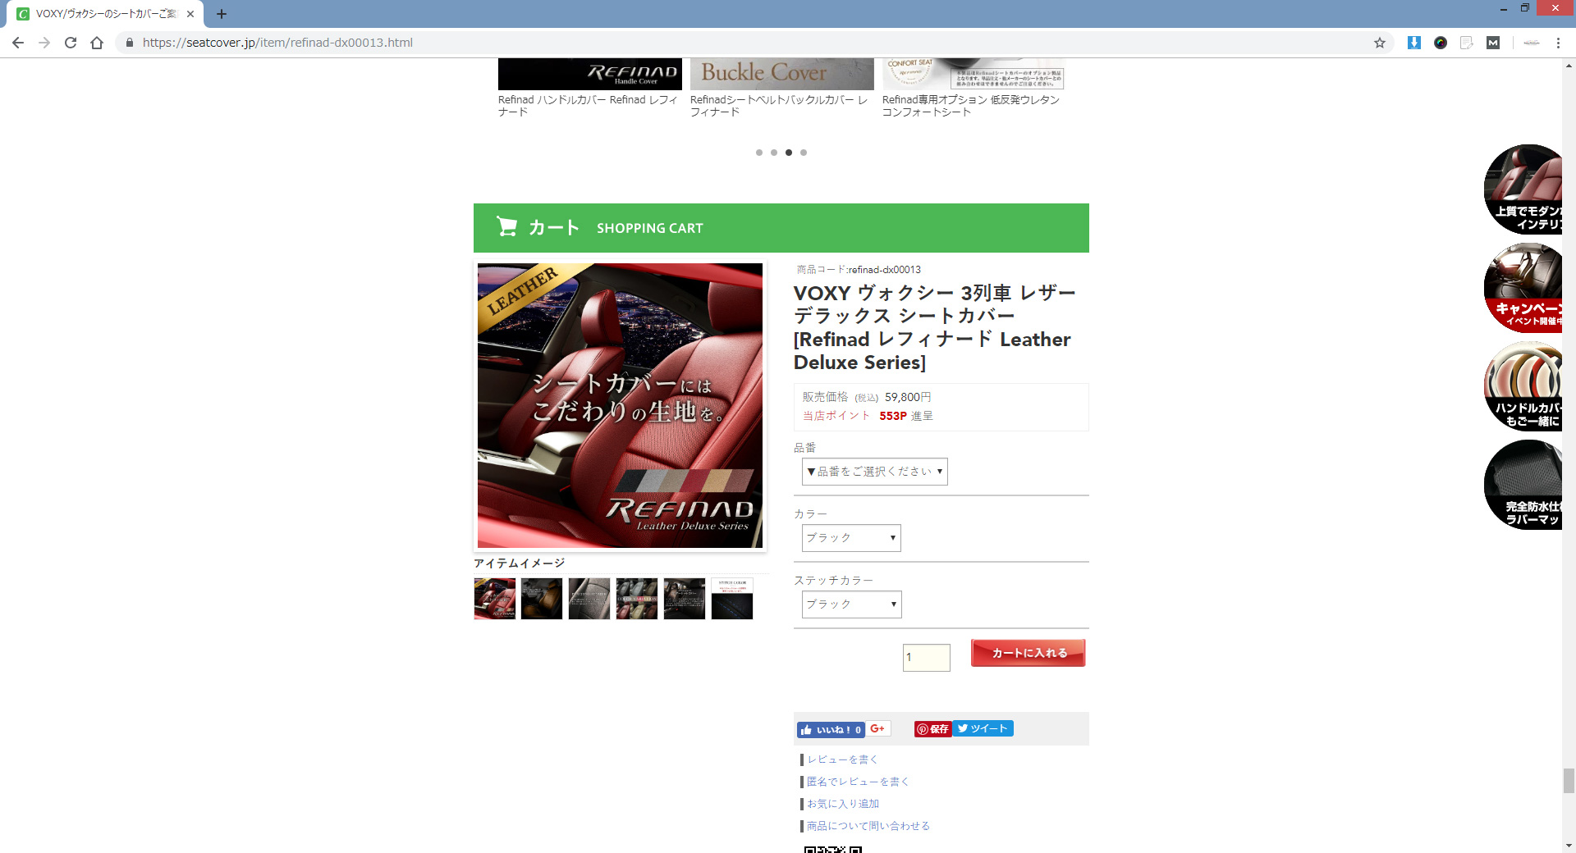Close the VOXY seat cover tab

(190, 14)
